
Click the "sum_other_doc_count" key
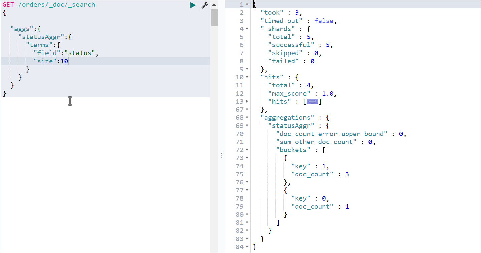point(316,142)
